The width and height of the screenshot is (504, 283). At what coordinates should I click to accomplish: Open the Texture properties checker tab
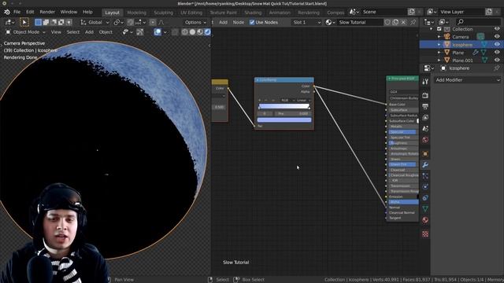pos(425,234)
